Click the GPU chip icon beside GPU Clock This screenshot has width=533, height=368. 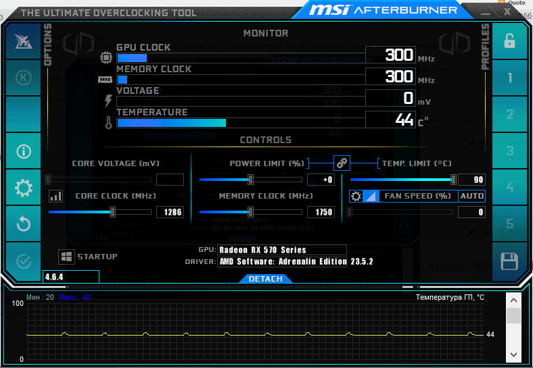[106, 57]
